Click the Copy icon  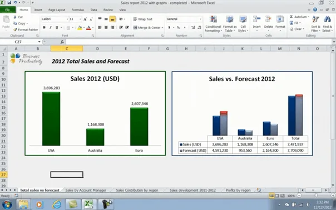click(x=15, y=23)
